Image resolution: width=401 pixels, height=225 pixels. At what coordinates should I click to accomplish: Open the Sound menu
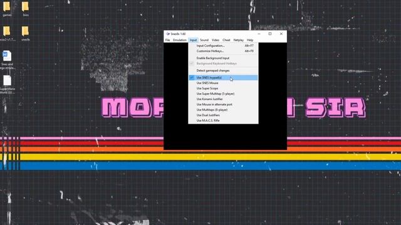tap(204, 40)
